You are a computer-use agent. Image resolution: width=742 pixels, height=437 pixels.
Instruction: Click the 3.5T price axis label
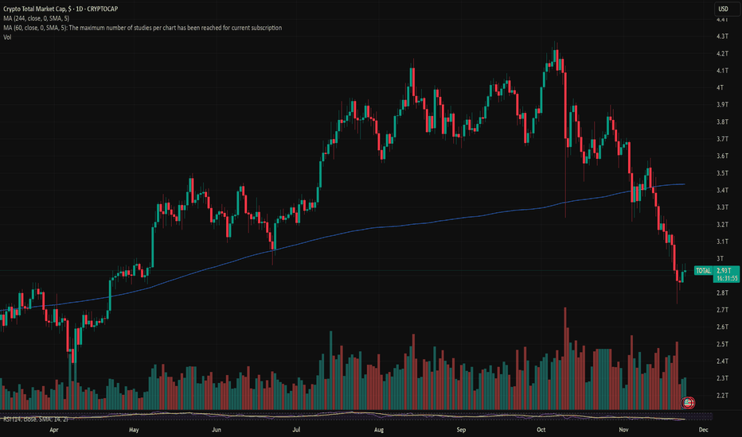pos(722,173)
